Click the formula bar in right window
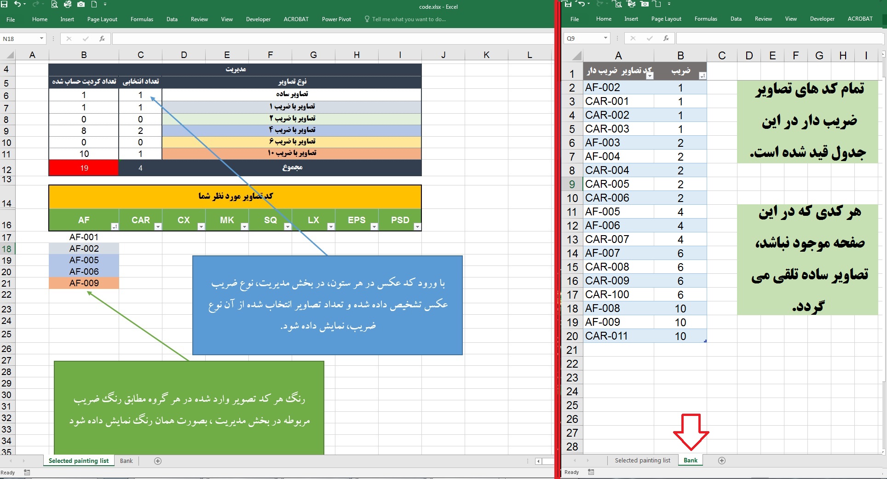 [x=780, y=38]
